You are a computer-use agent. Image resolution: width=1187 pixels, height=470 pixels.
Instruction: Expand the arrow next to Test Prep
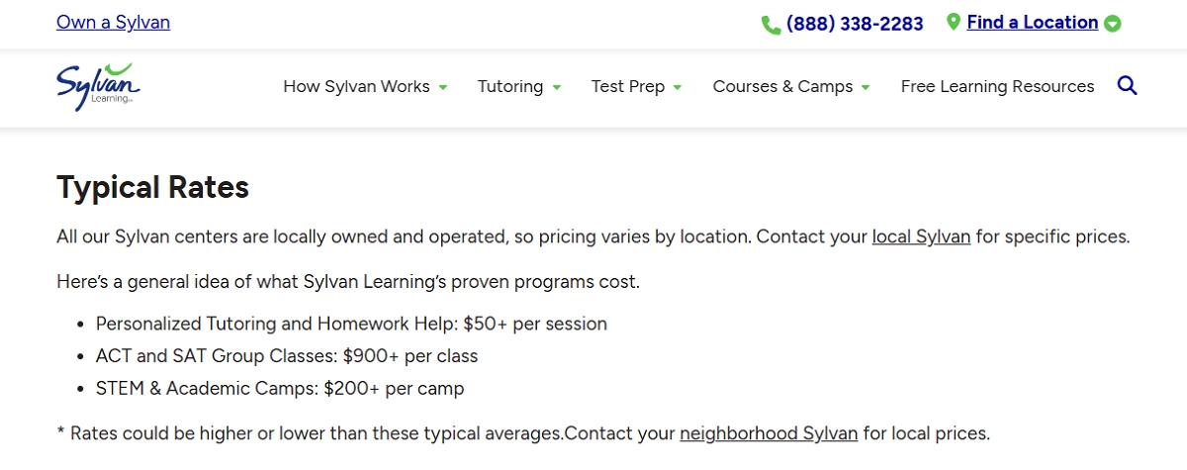click(678, 87)
